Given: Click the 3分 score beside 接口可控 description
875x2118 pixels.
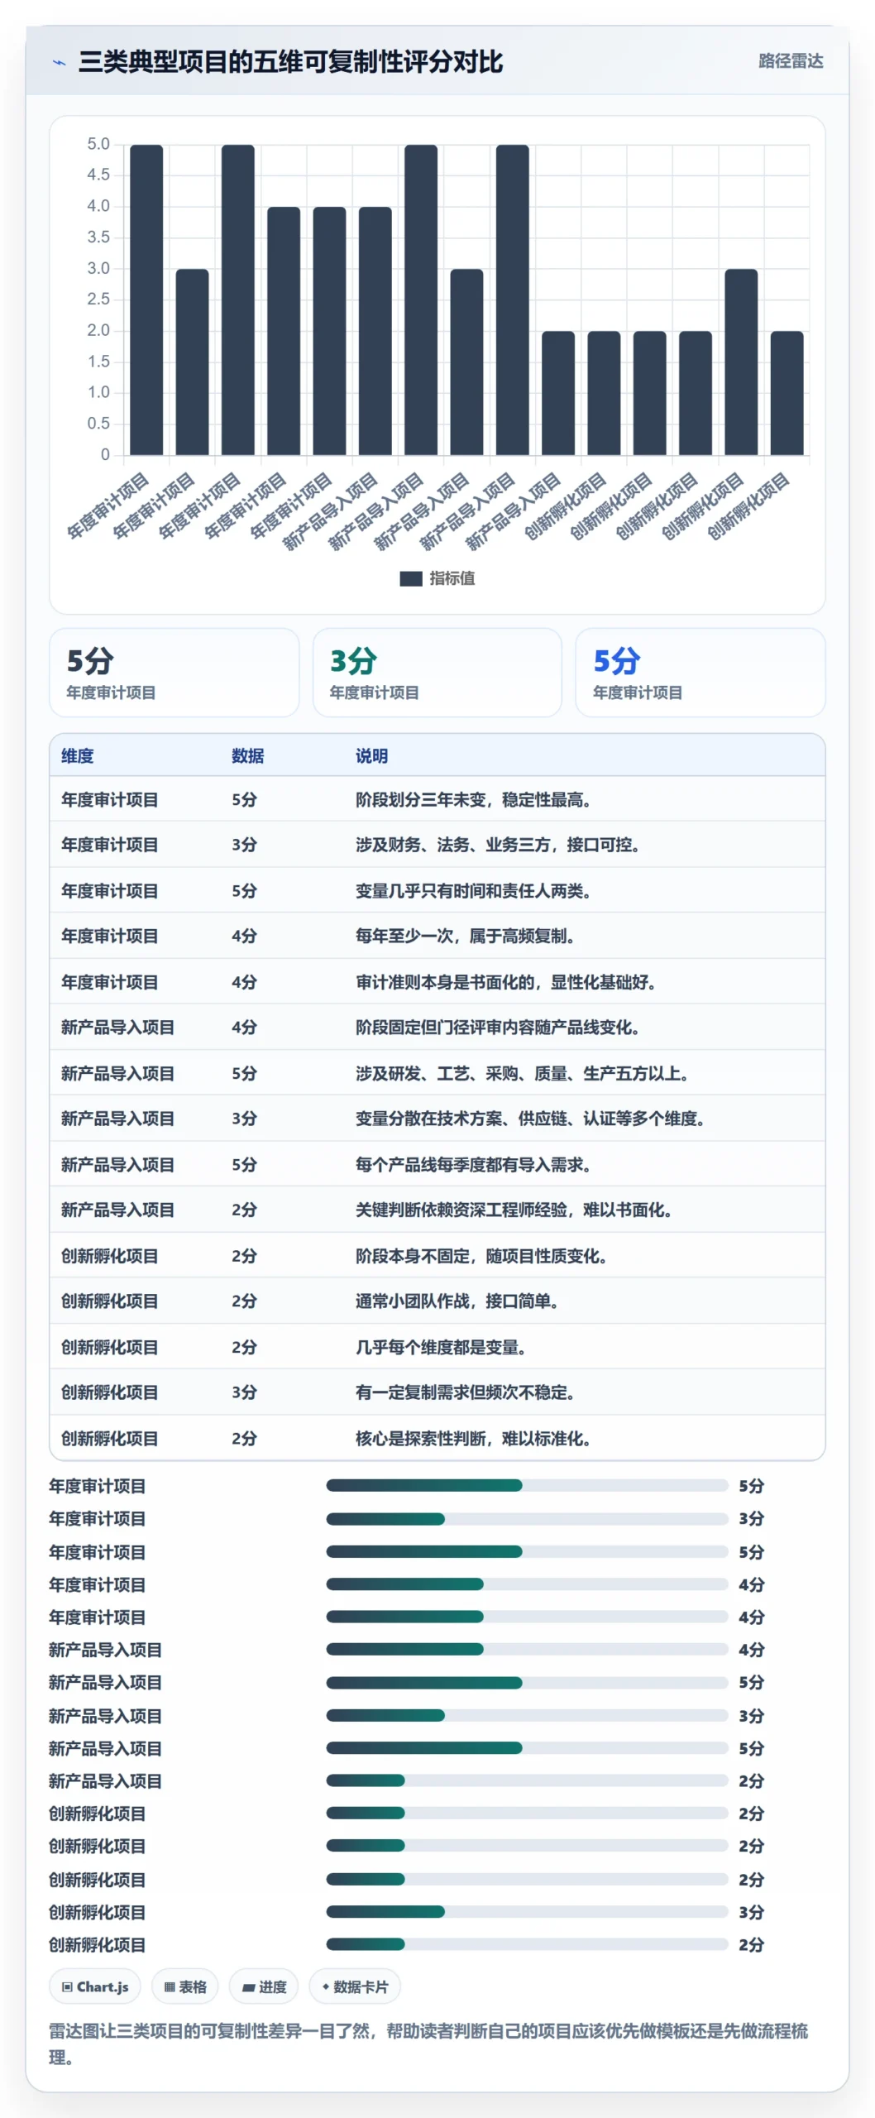Looking at the screenshot, I should 244,845.
